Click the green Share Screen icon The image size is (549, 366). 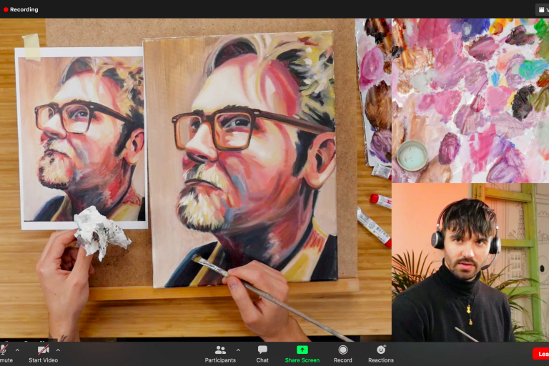[x=302, y=350]
